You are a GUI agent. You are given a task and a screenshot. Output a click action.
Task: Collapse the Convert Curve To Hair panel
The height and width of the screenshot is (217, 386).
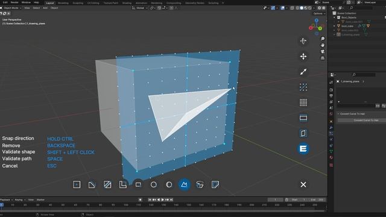[x=338, y=114]
